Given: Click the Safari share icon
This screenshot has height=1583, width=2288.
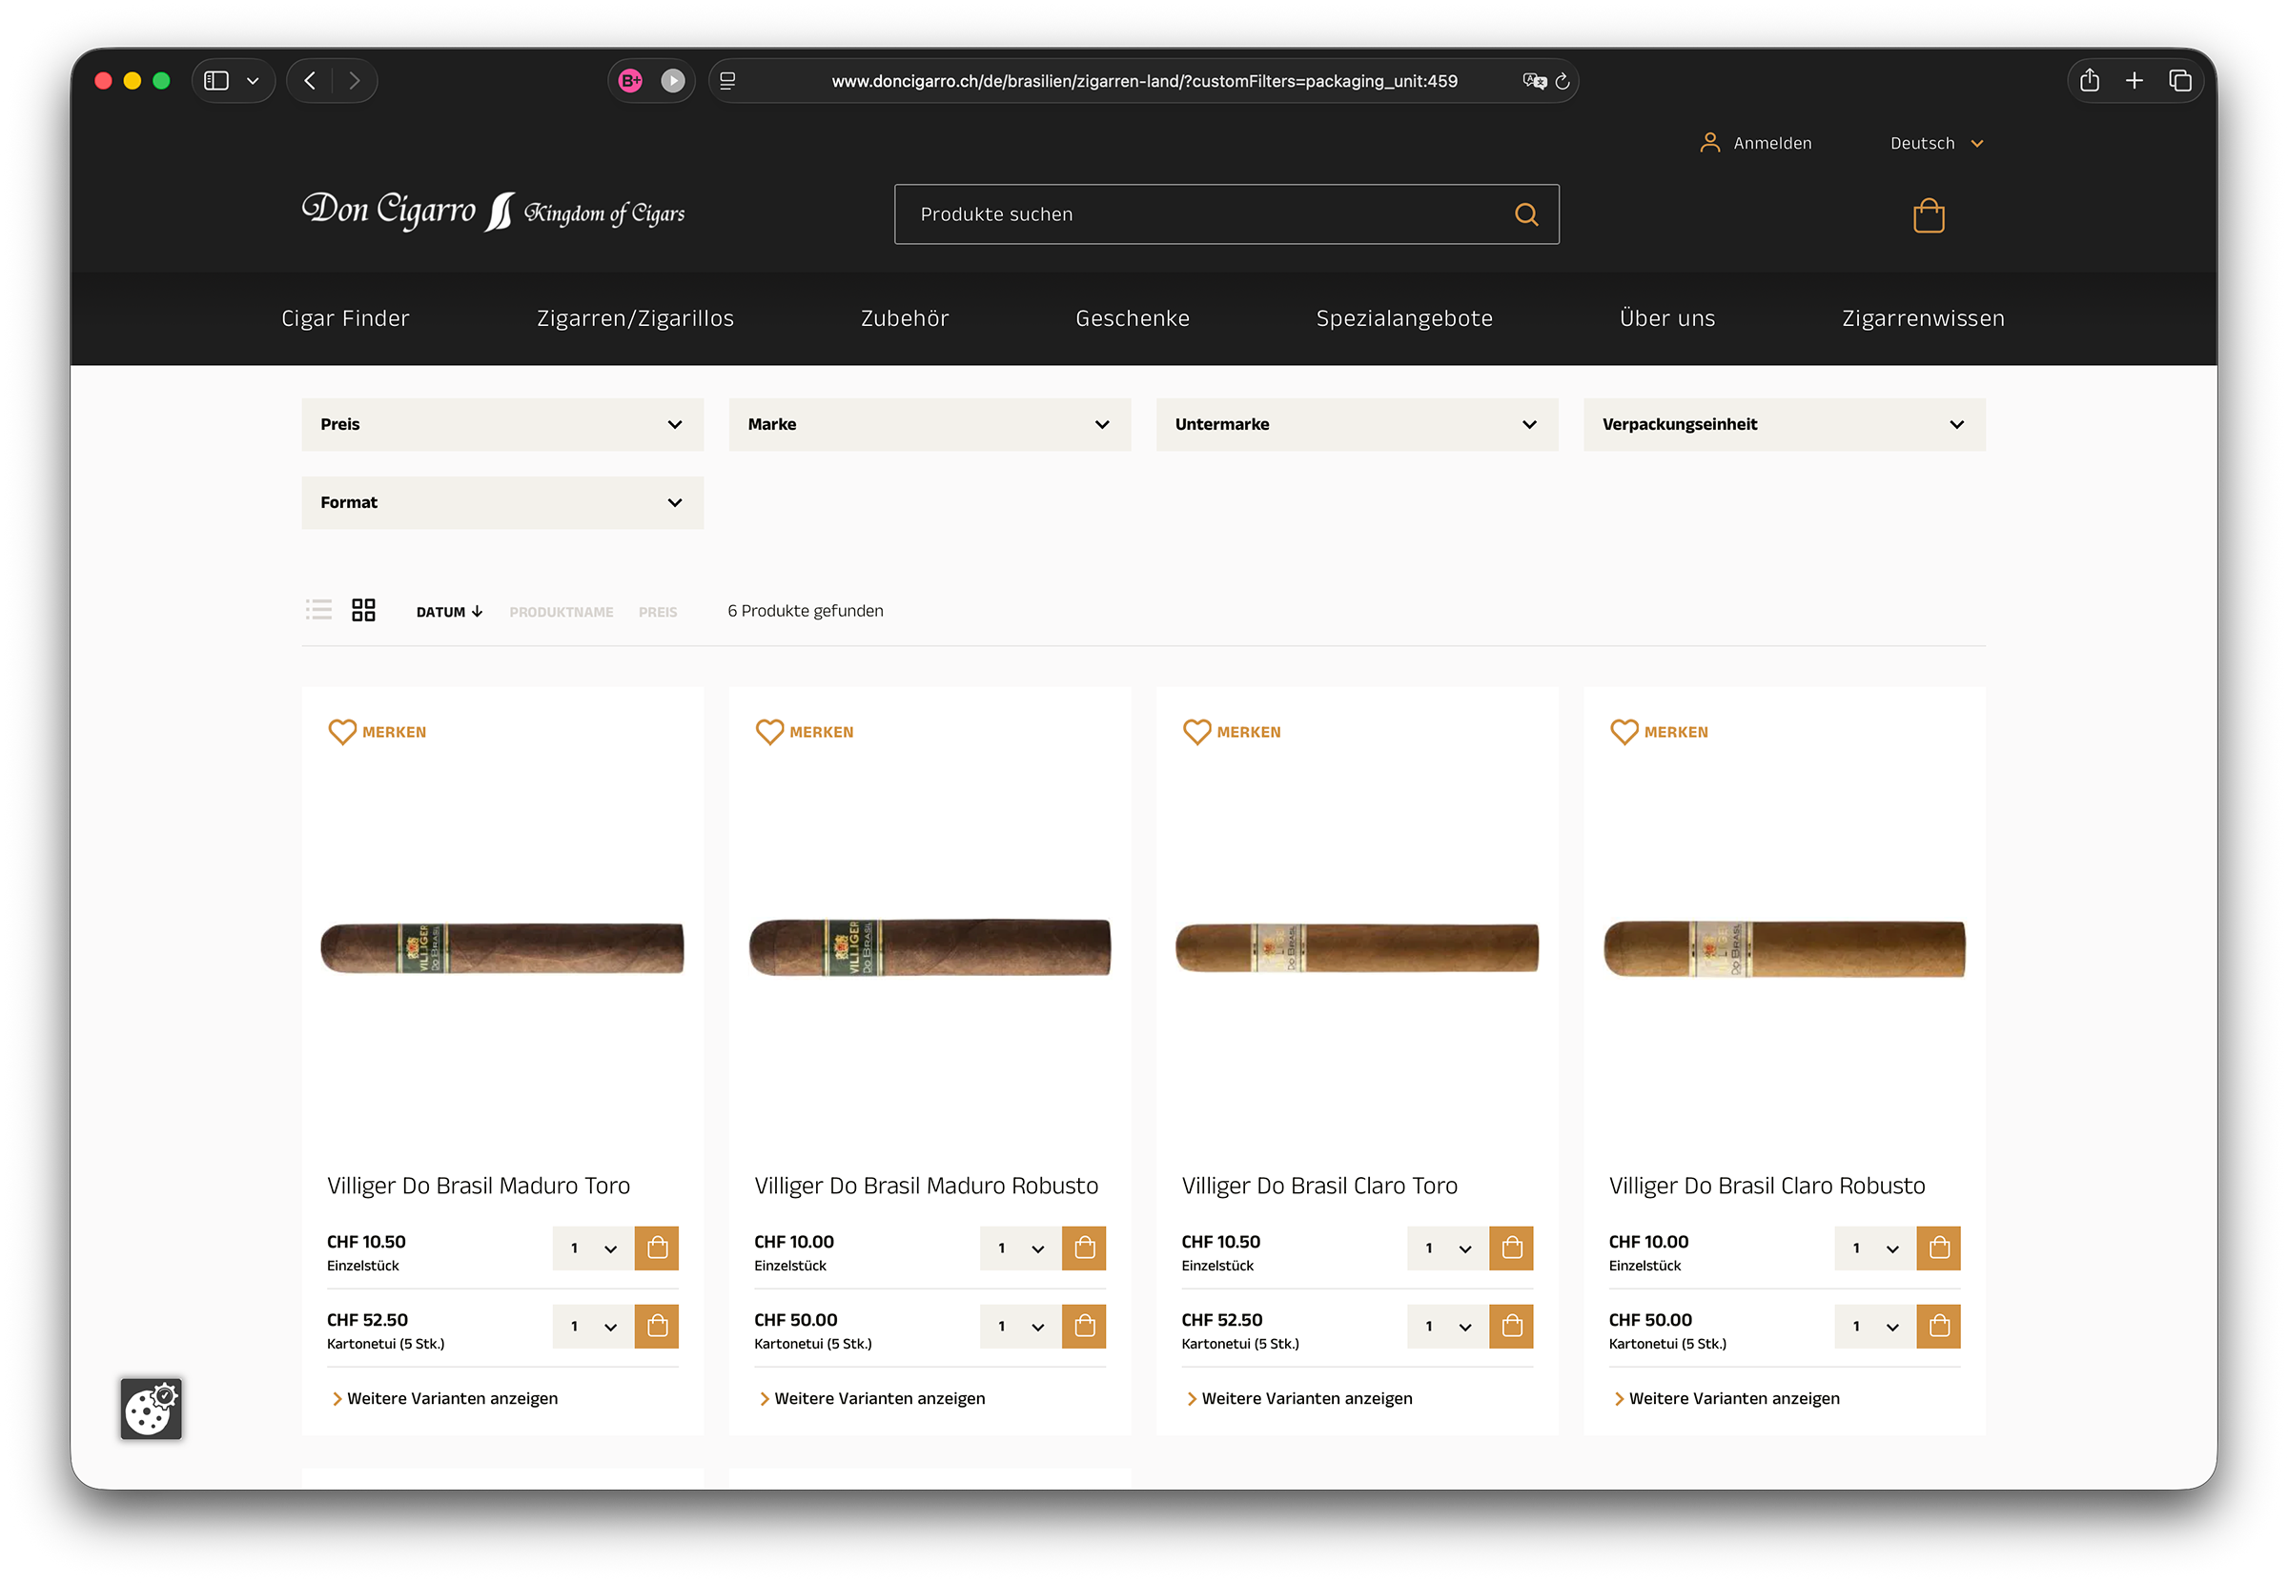Looking at the screenshot, I should click(2089, 80).
